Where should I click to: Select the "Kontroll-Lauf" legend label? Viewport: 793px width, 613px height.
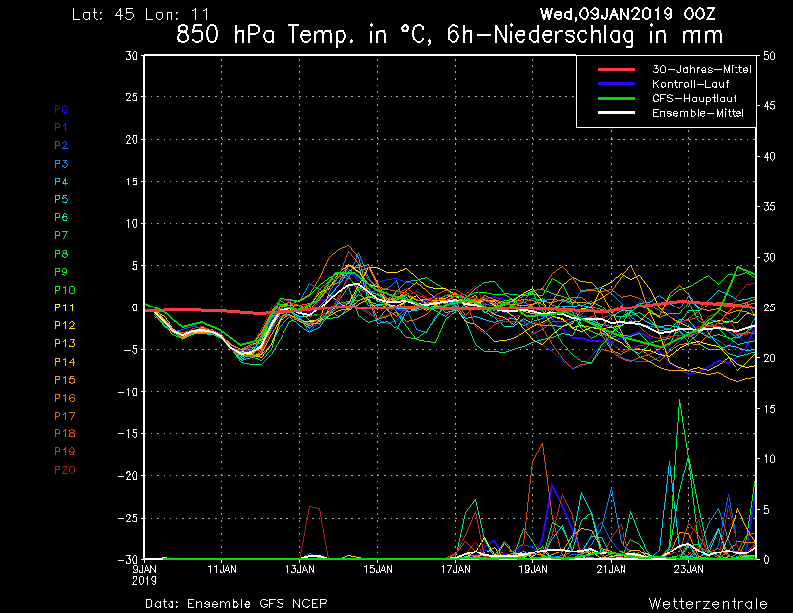point(690,84)
